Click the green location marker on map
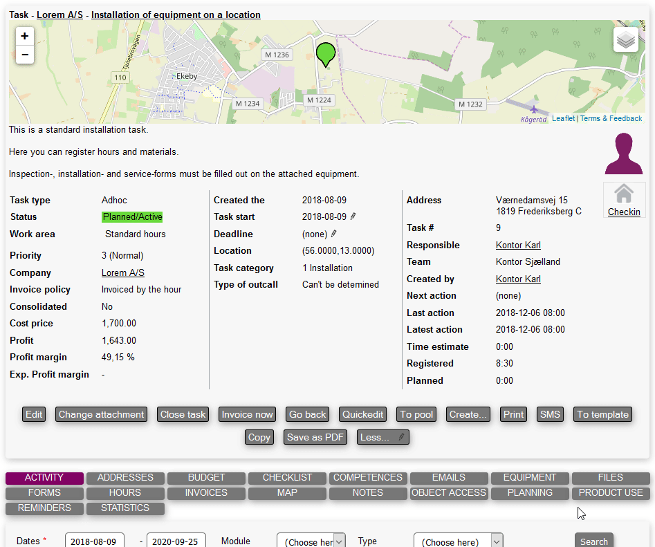The height and width of the screenshot is (547, 655). (325, 53)
